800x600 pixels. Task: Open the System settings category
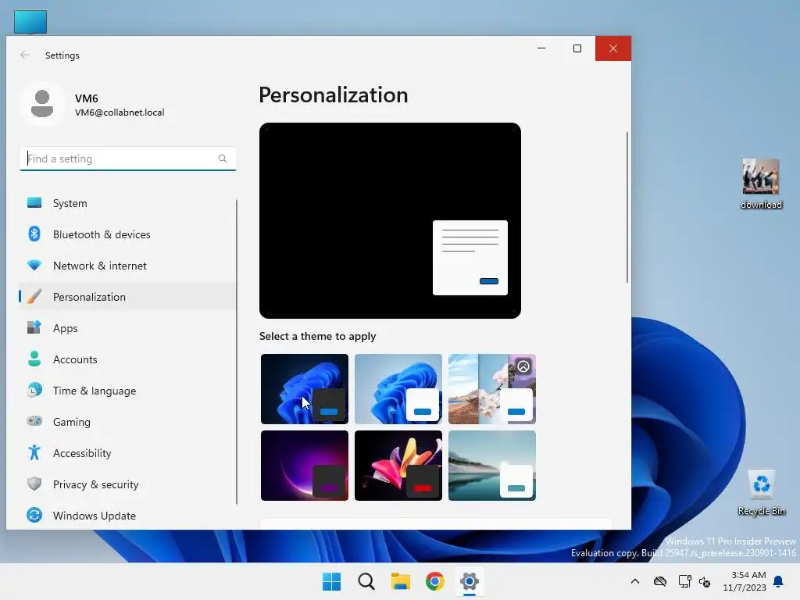point(127,203)
